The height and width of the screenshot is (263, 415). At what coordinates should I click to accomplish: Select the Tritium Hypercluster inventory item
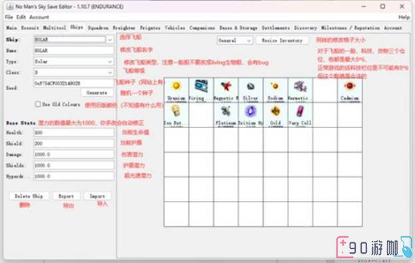coord(250,115)
